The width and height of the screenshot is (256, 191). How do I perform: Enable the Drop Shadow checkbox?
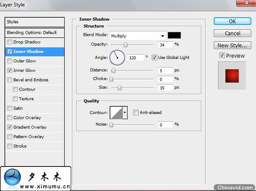point(9,42)
